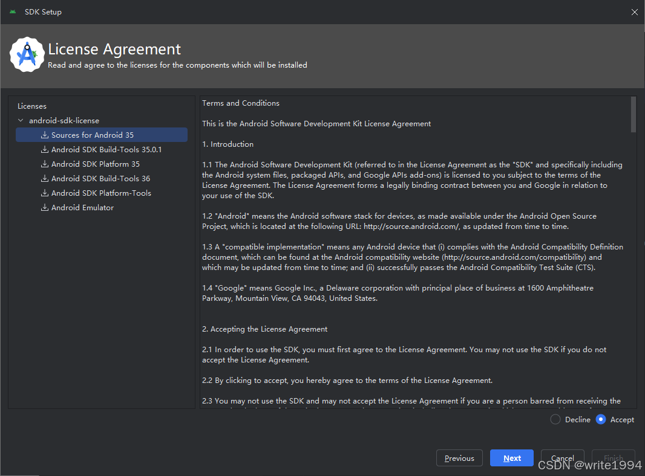
Task: Click the Cancel button
Action: [562, 458]
